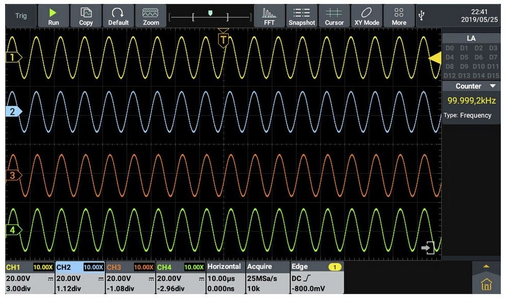Select channel 4 ground level marker
This screenshot has width=507, height=298.
13,230
